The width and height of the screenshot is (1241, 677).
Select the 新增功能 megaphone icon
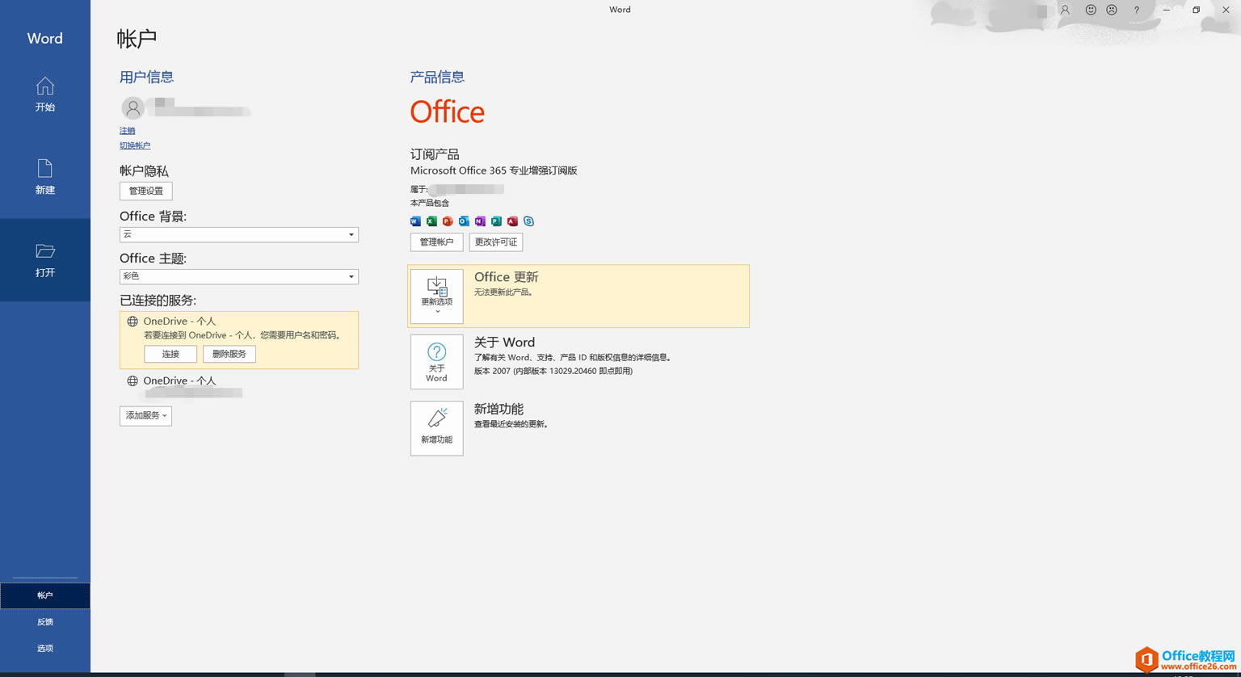coord(436,427)
